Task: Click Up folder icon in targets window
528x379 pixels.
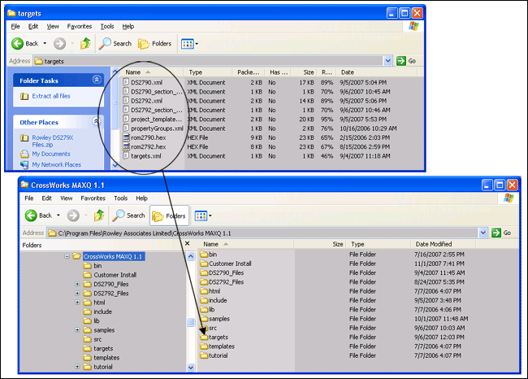Action: point(85,43)
